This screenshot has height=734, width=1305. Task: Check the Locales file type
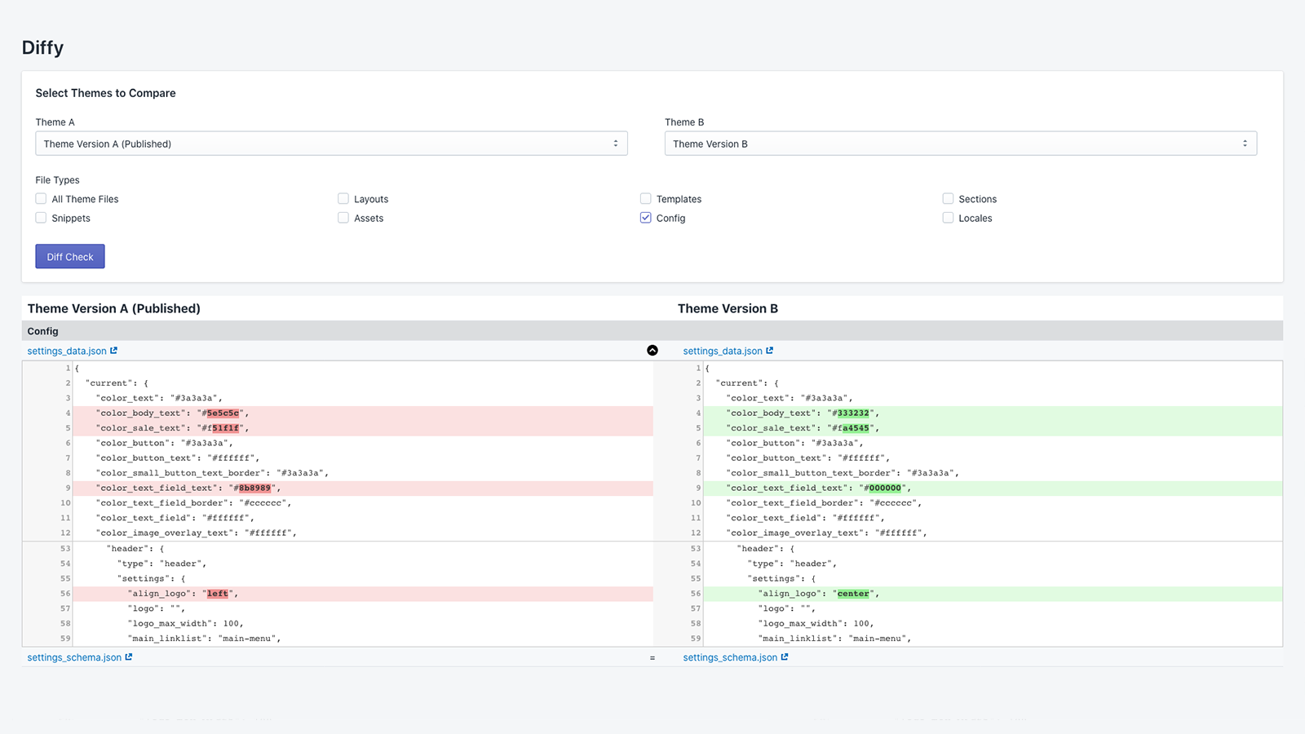(948, 218)
